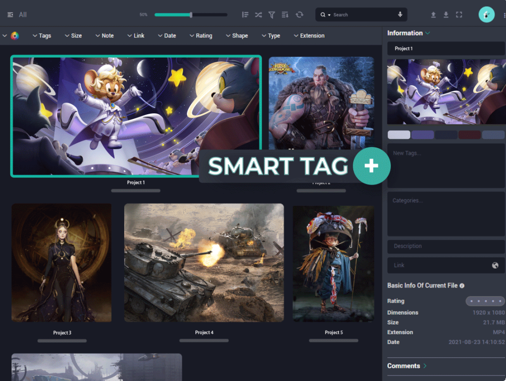Pick the purple color swatch
506x381 pixels.
[x=423, y=135]
